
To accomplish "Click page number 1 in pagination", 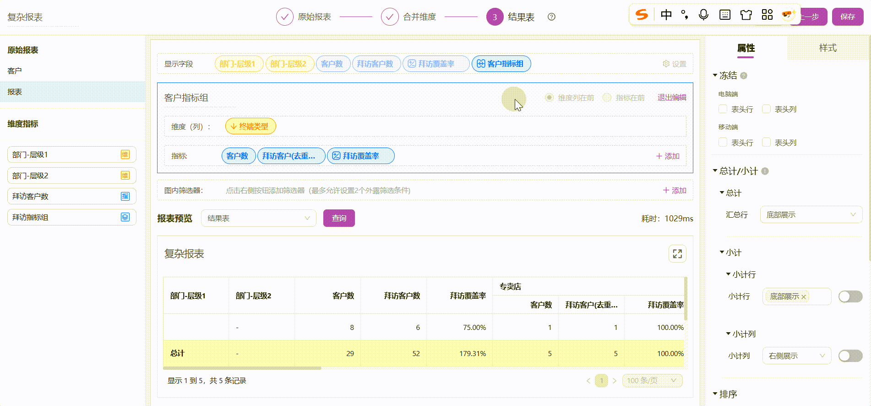I will pyautogui.click(x=601, y=381).
